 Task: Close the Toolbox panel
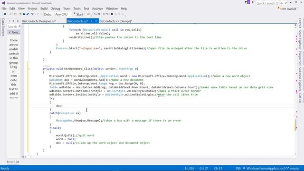tap(18, 21)
